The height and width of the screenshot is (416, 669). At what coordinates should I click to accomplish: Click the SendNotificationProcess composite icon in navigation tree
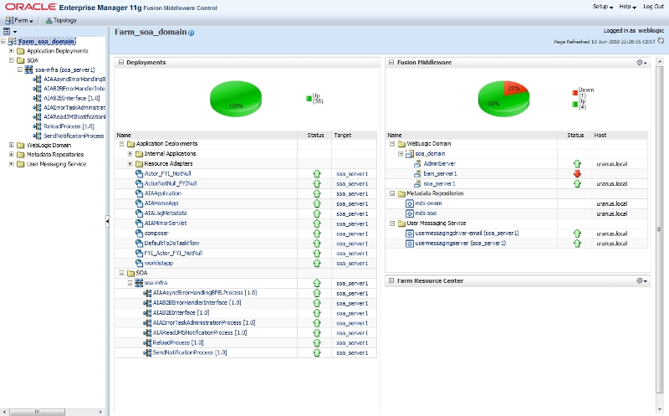(37, 136)
